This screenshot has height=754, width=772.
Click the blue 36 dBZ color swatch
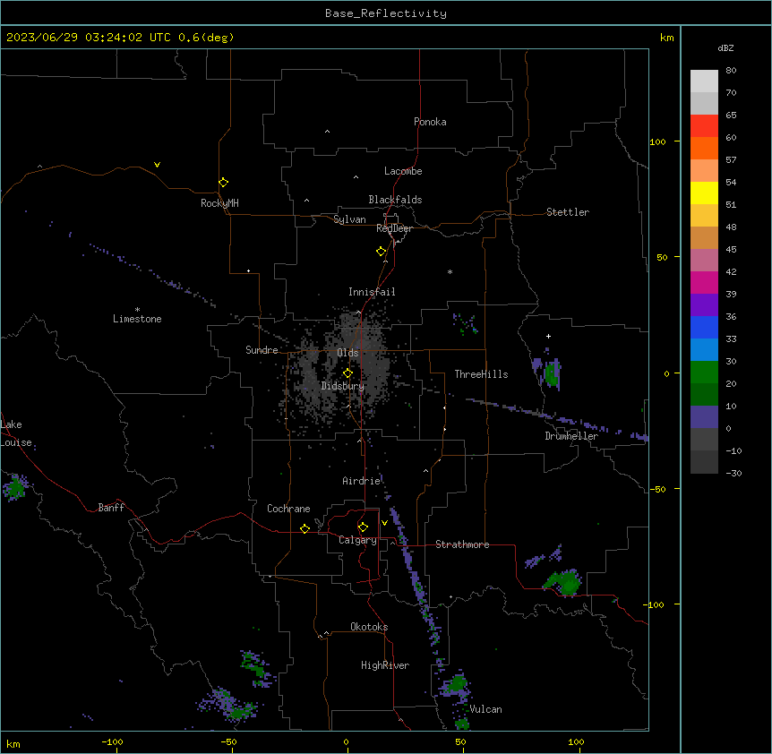(704, 327)
